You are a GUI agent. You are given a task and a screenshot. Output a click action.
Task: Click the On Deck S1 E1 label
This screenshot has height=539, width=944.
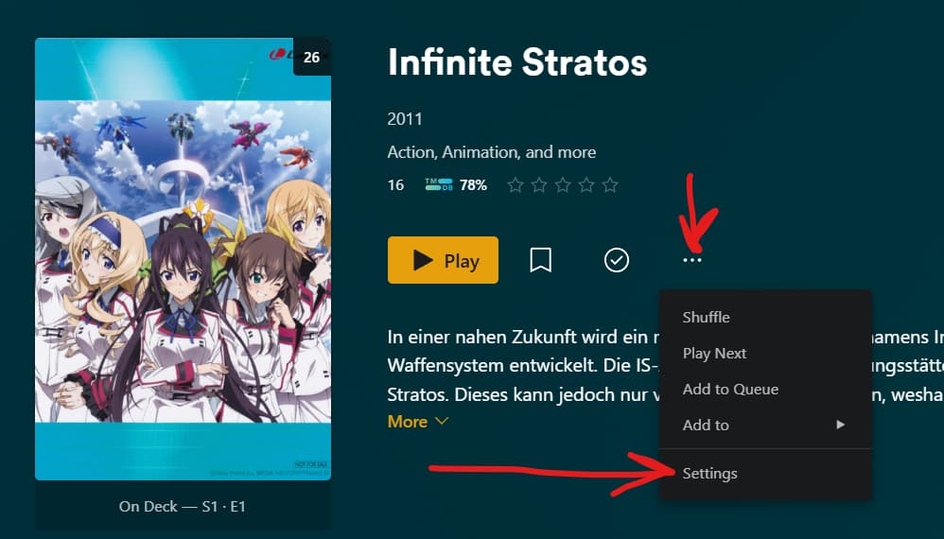pyautogui.click(x=183, y=507)
